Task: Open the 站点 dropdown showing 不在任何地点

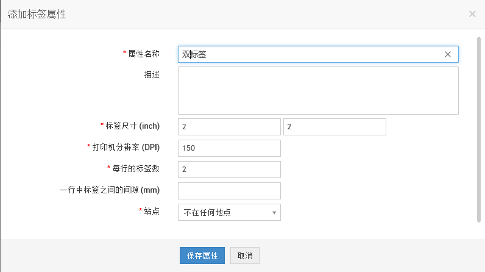Action: pyautogui.click(x=229, y=212)
